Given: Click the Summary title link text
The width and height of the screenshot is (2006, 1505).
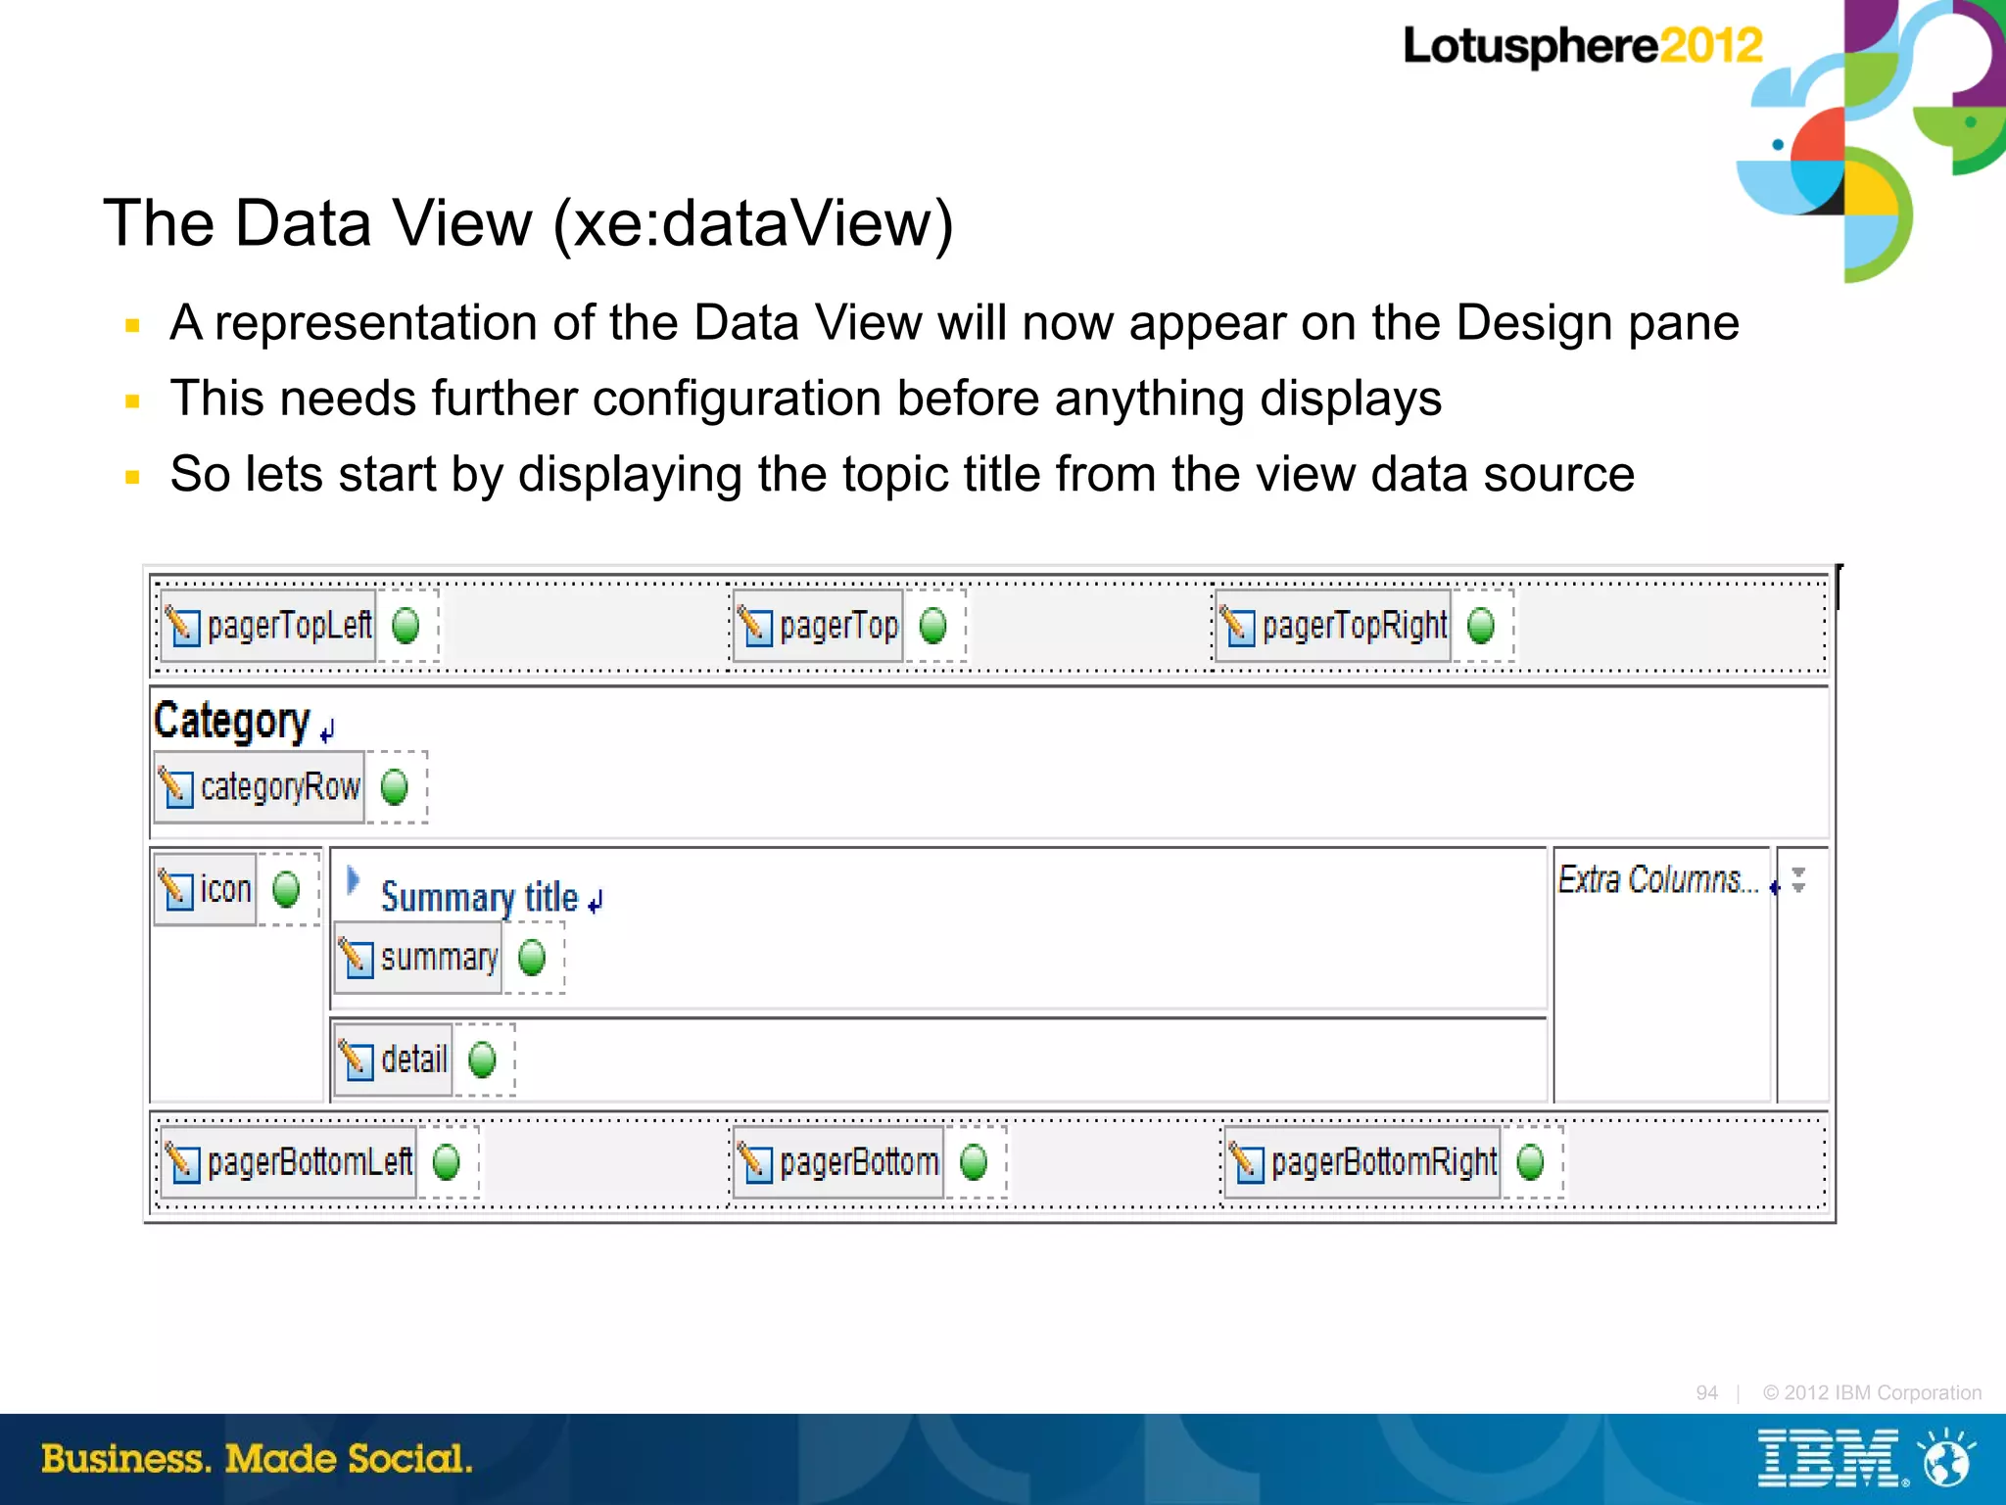Looking at the screenshot, I should pyautogui.click(x=480, y=898).
